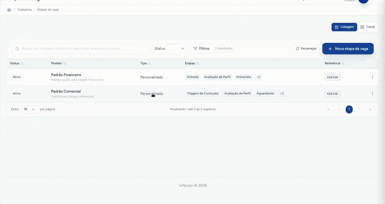
Task: Click the Aguardando stage tag
Action: tap(265, 94)
